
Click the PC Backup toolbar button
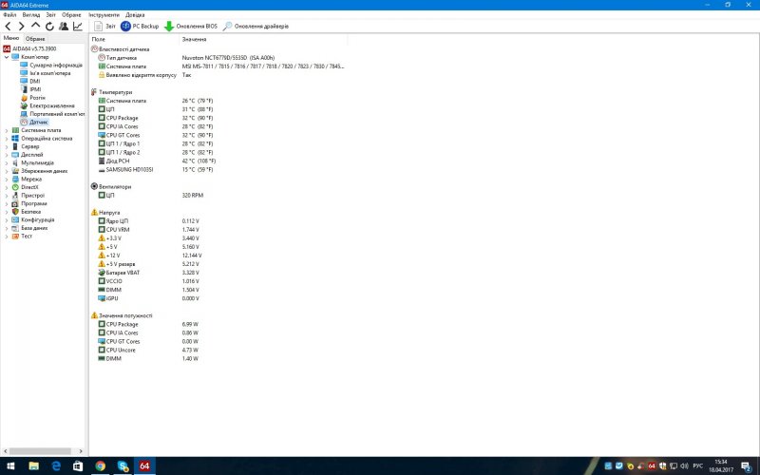(139, 26)
